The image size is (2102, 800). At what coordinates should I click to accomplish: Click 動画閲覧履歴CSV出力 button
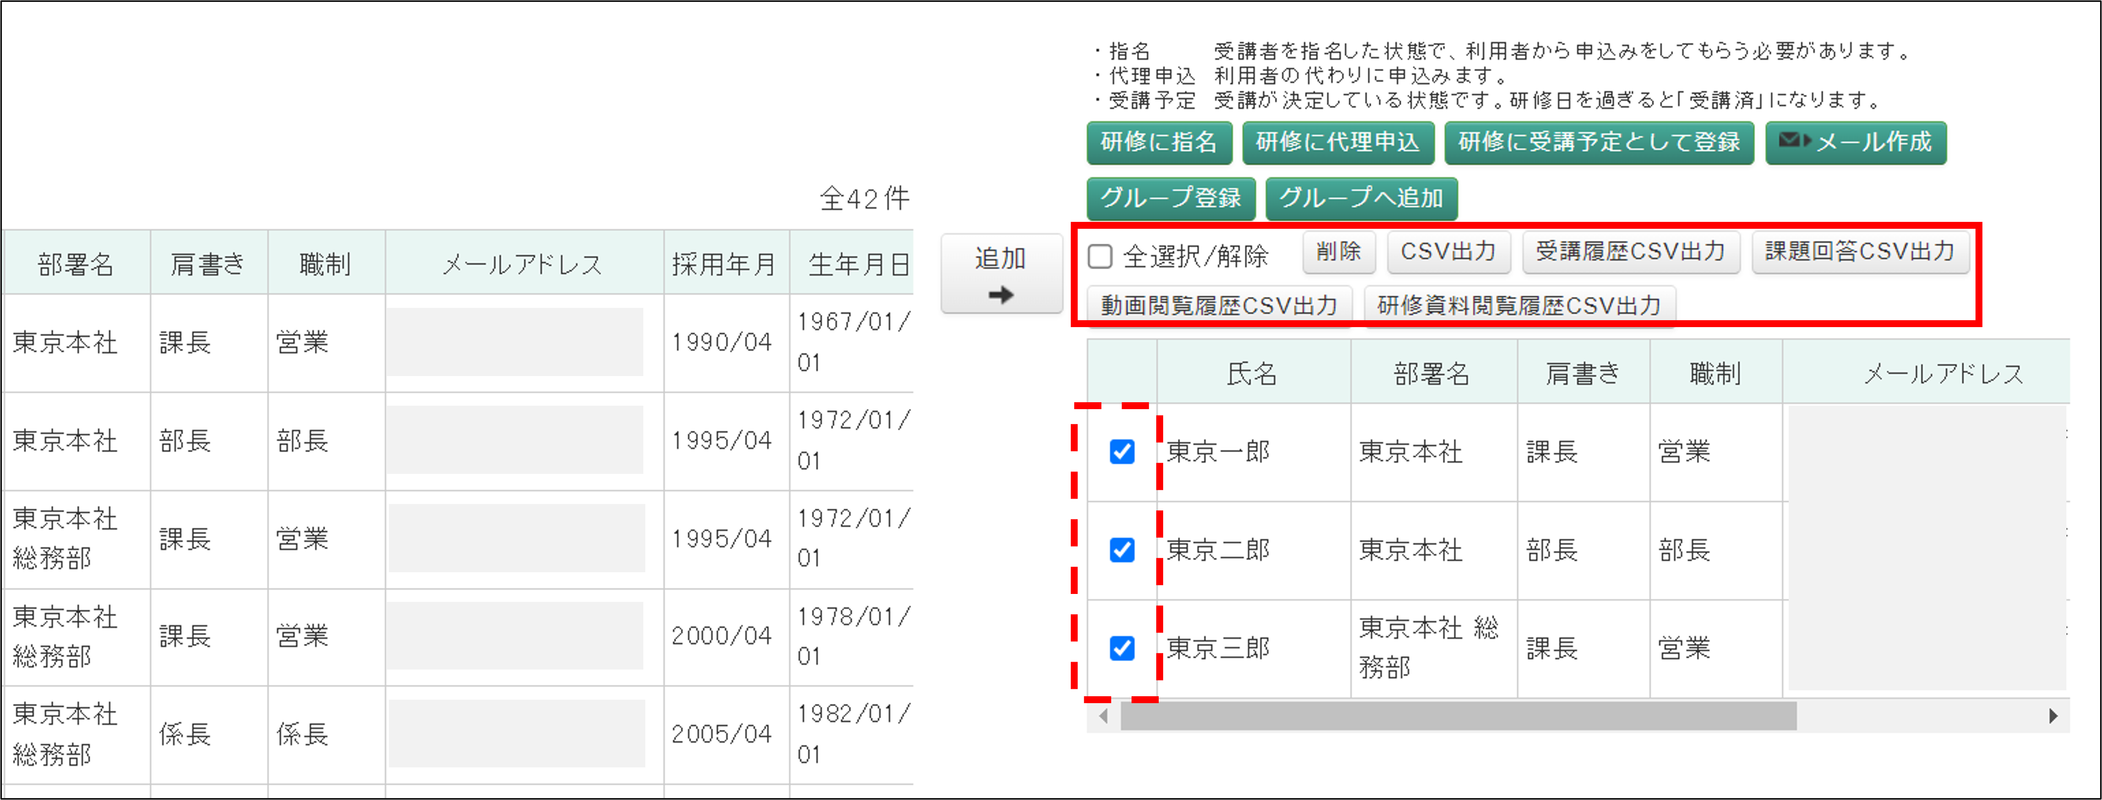1219,305
